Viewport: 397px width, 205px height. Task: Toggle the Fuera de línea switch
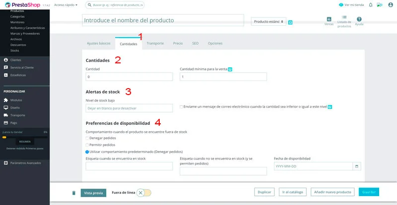pyautogui.click(x=144, y=193)
